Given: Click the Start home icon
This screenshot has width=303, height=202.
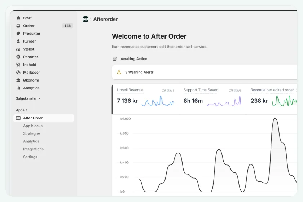Looking at the screenshot, I should pyautogui.click(x=18, y=18).
